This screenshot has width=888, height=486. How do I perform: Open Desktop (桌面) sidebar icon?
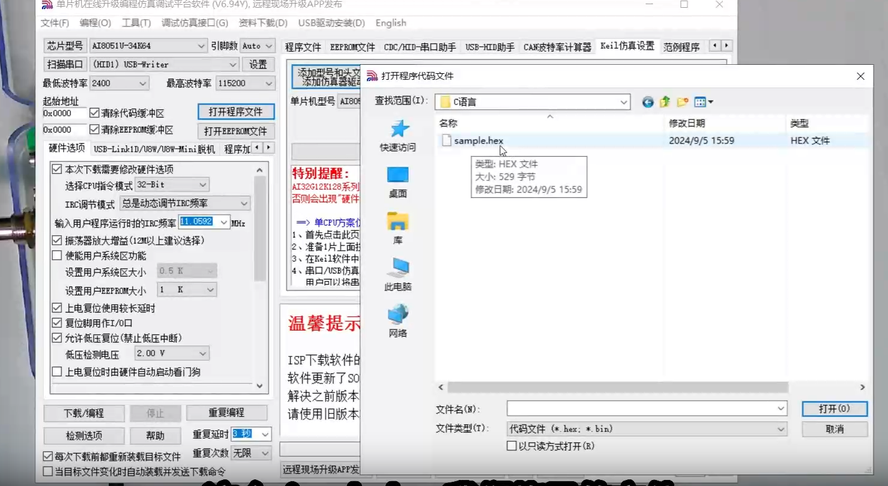397,175
